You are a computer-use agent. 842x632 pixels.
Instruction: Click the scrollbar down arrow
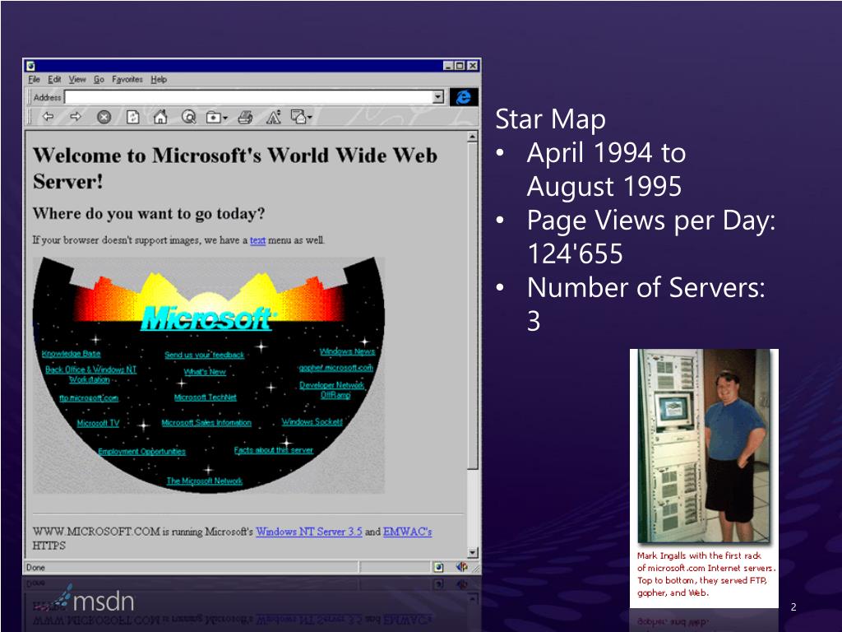coord(473,552)
